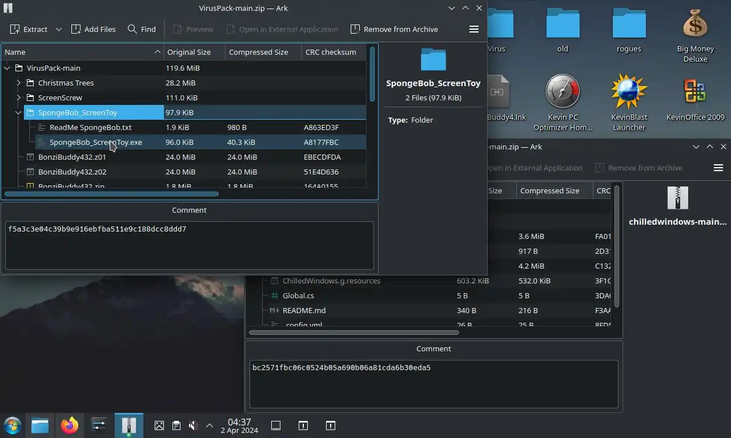731x438 pixels.
Task: Click Add Files in the toolbar
Action: (x=93, y=29)
